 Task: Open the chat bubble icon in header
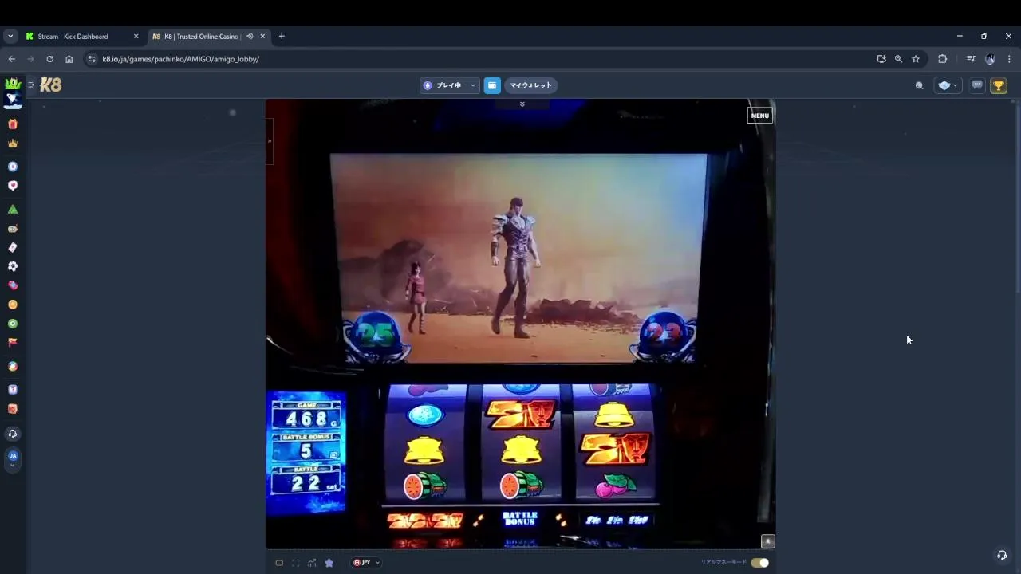[977, 85]
